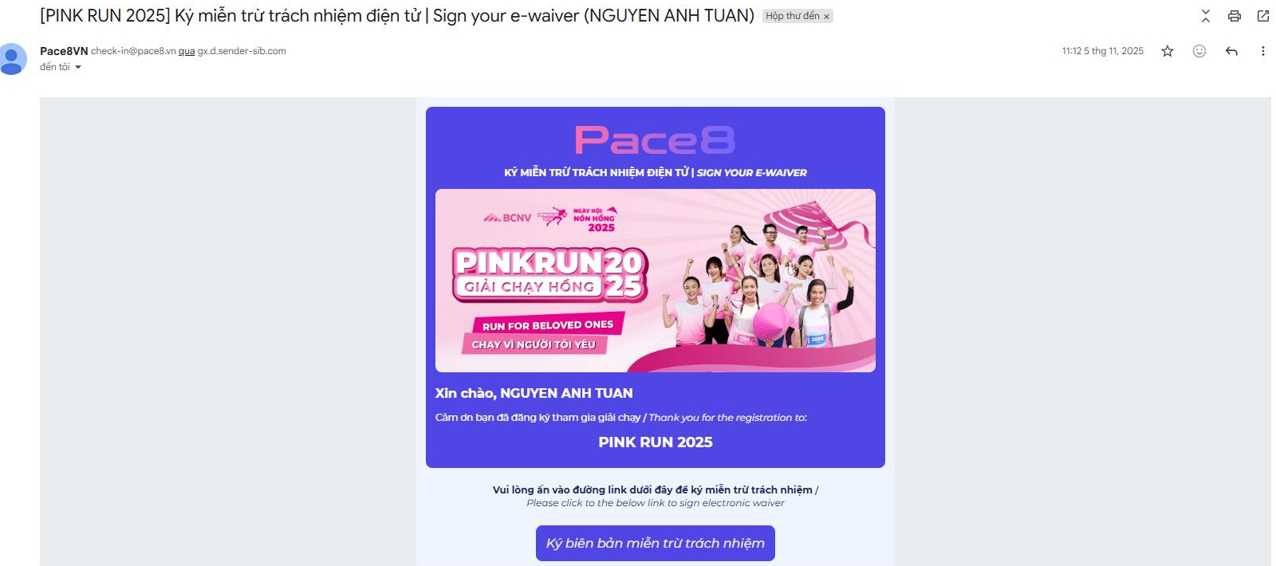Viewport: 1276px width, 566px height.
Task: Click the Hộp thư đến inbox label
Action: coord(792,16)
